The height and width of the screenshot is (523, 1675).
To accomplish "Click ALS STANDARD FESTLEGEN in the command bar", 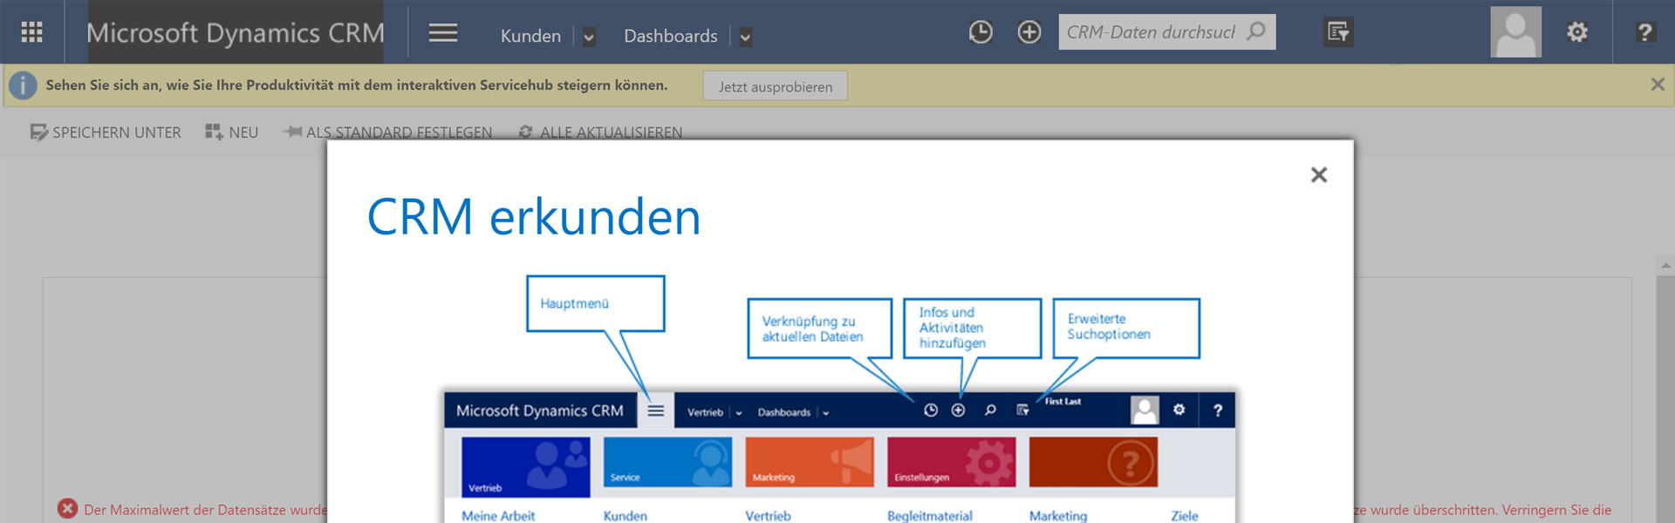I will point(387,132).
